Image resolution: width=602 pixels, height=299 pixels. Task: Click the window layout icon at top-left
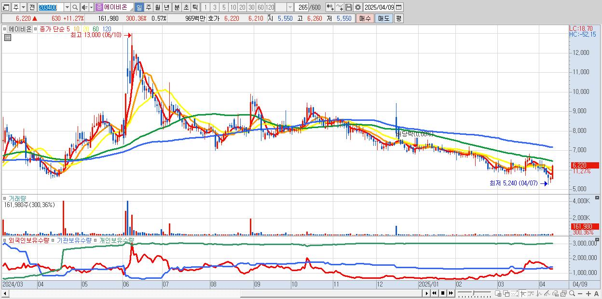6,7
